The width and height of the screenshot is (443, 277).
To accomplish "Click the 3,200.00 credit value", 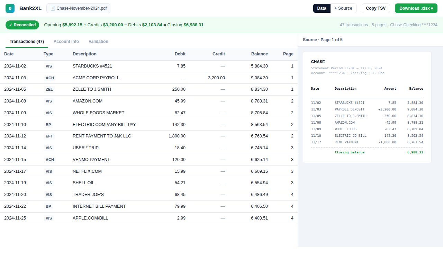I will (x=216, y=78).
